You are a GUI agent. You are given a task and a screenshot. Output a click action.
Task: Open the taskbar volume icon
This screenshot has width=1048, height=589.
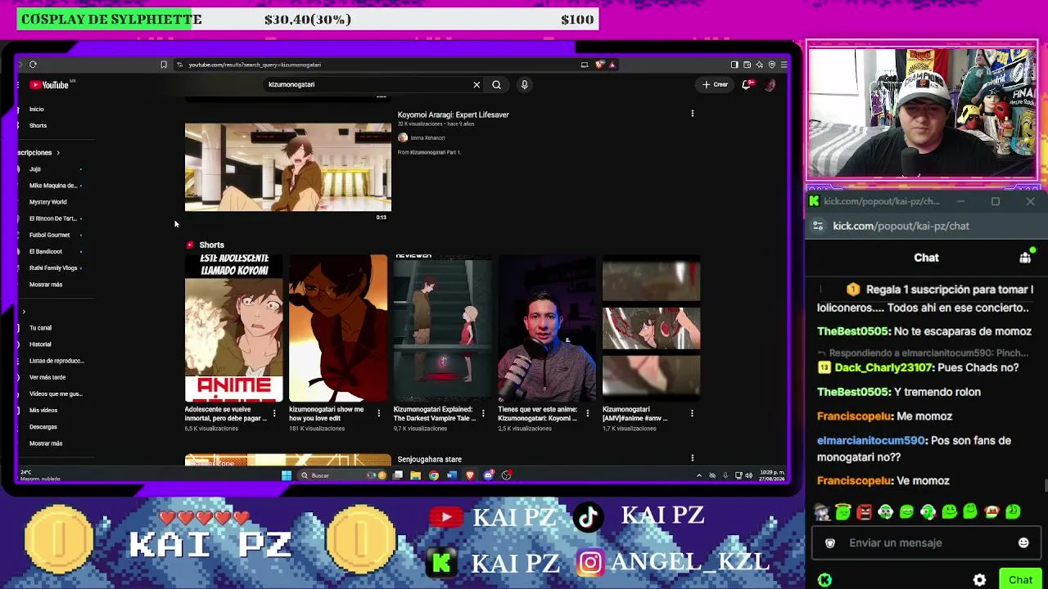click(748, 475)
